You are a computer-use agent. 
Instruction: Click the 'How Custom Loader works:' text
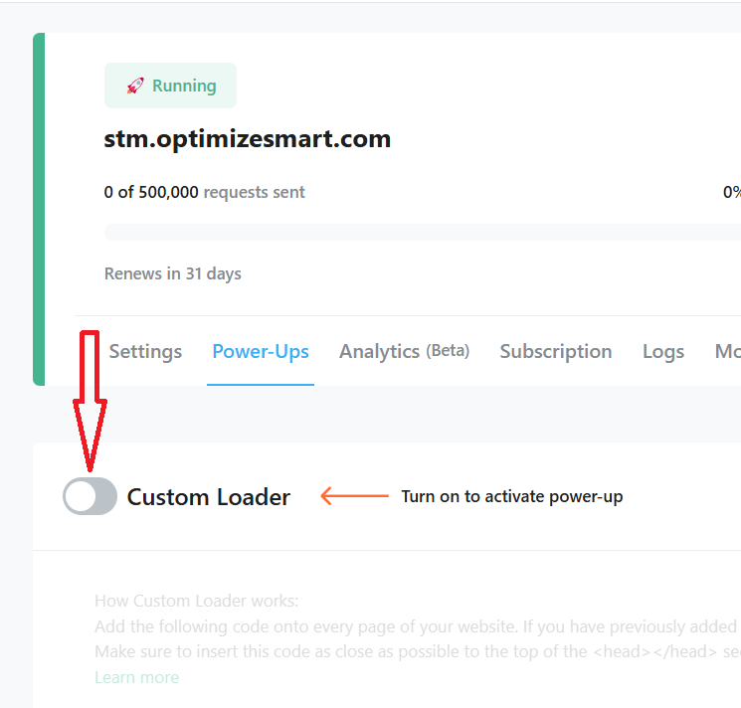pos(196,601)
